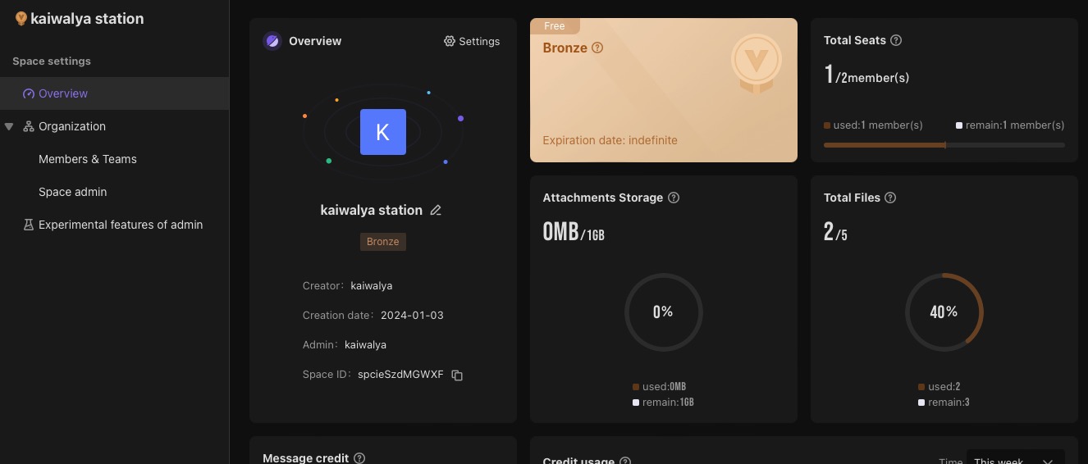Open help icon next to Total Seats
The height and width of the screenshot is (464, 1088).
896,40
